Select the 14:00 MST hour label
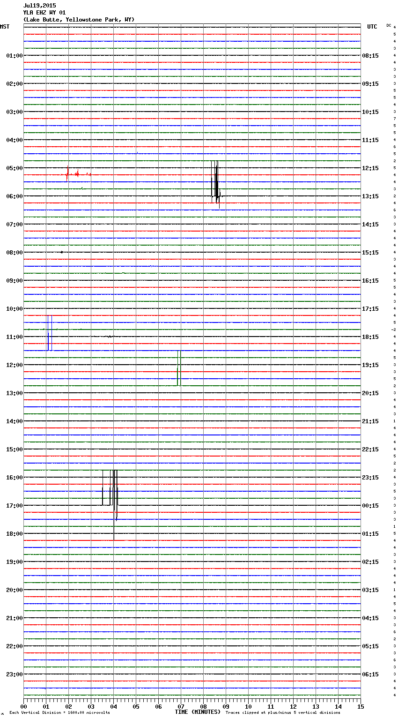This screenshot has height=719, width=398. click(x=14, y=421)
